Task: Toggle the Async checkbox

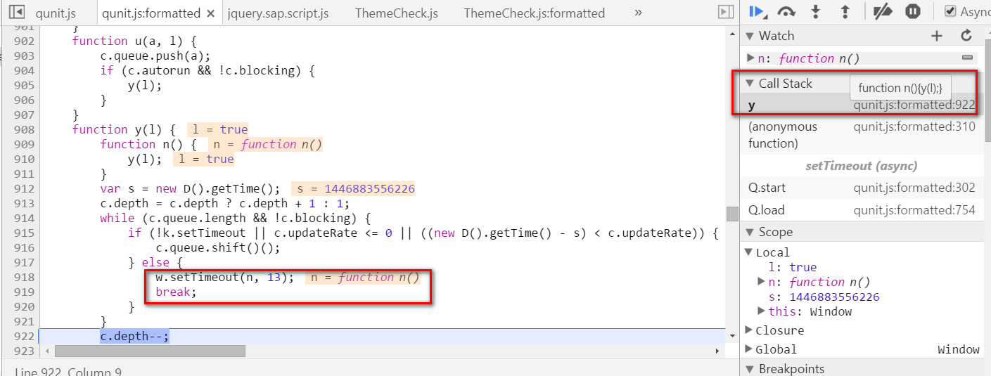Action: point(950,11)
